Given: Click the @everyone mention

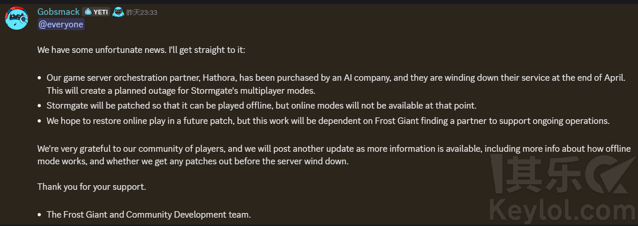Looking at the screenshot, I should (61, 25).
